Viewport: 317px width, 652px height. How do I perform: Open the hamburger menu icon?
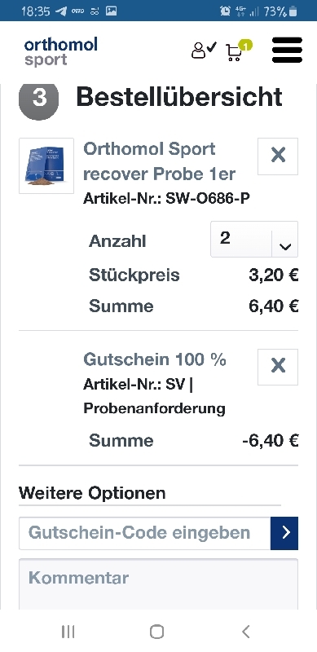pos(287,50)
